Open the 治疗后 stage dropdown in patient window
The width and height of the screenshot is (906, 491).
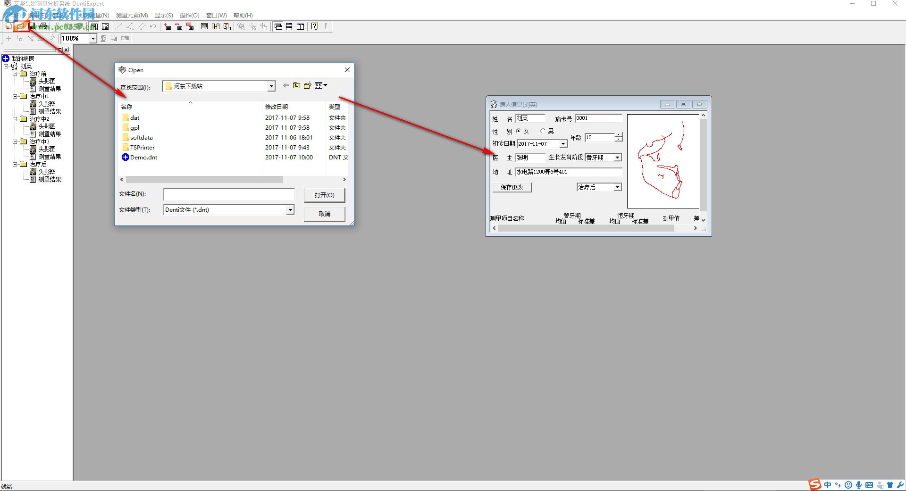[617, 187]
